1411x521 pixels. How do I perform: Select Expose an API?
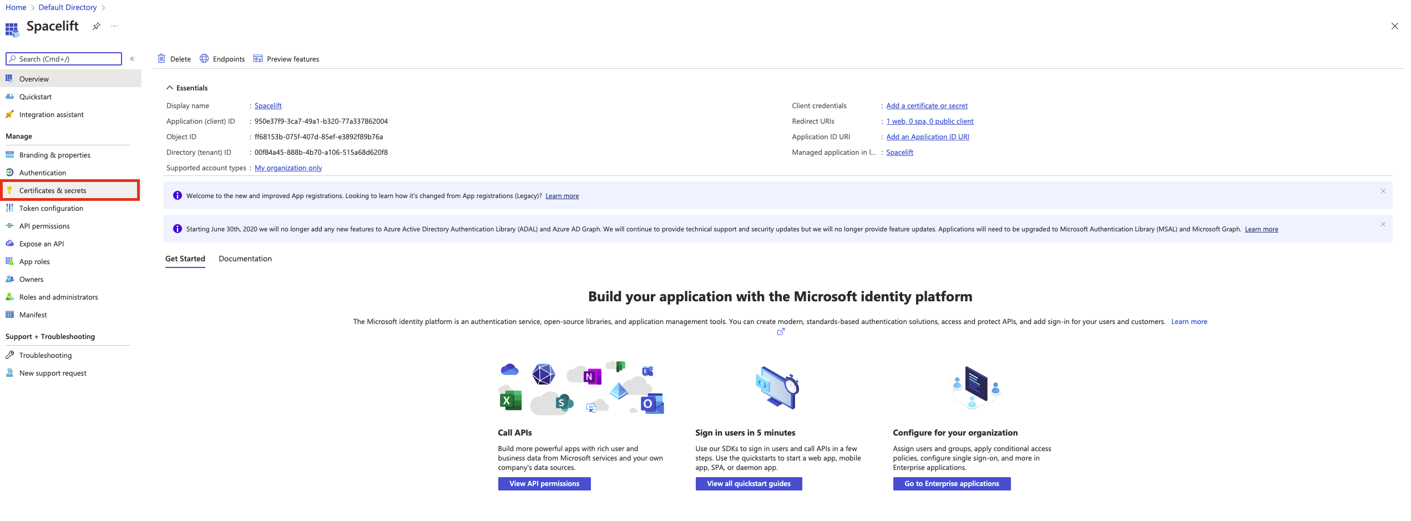(x=42, y=244)
